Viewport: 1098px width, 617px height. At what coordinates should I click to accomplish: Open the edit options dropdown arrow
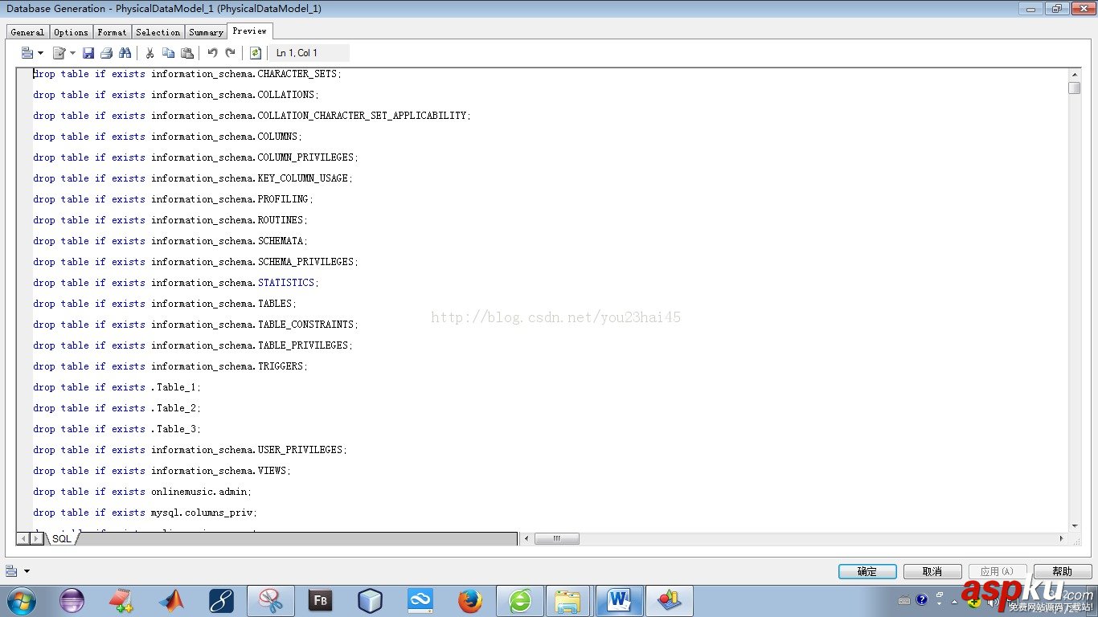click(x=72, y=53)
